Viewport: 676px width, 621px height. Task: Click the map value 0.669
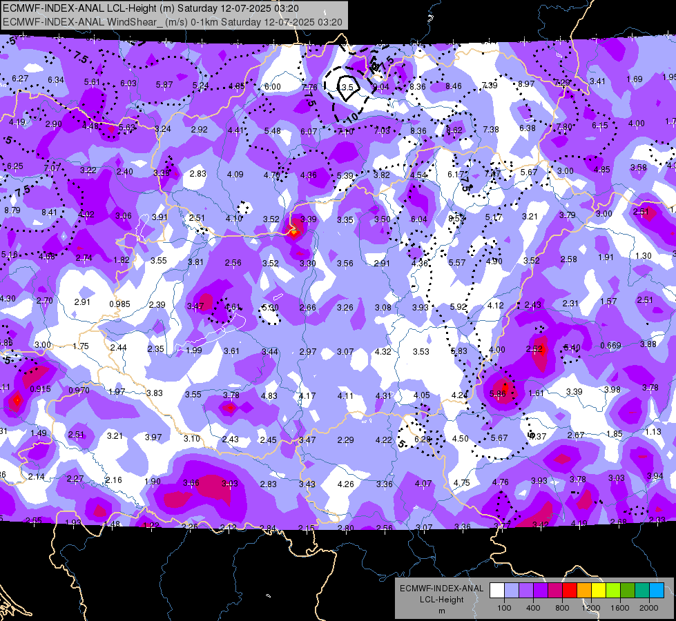click(610, 345)
